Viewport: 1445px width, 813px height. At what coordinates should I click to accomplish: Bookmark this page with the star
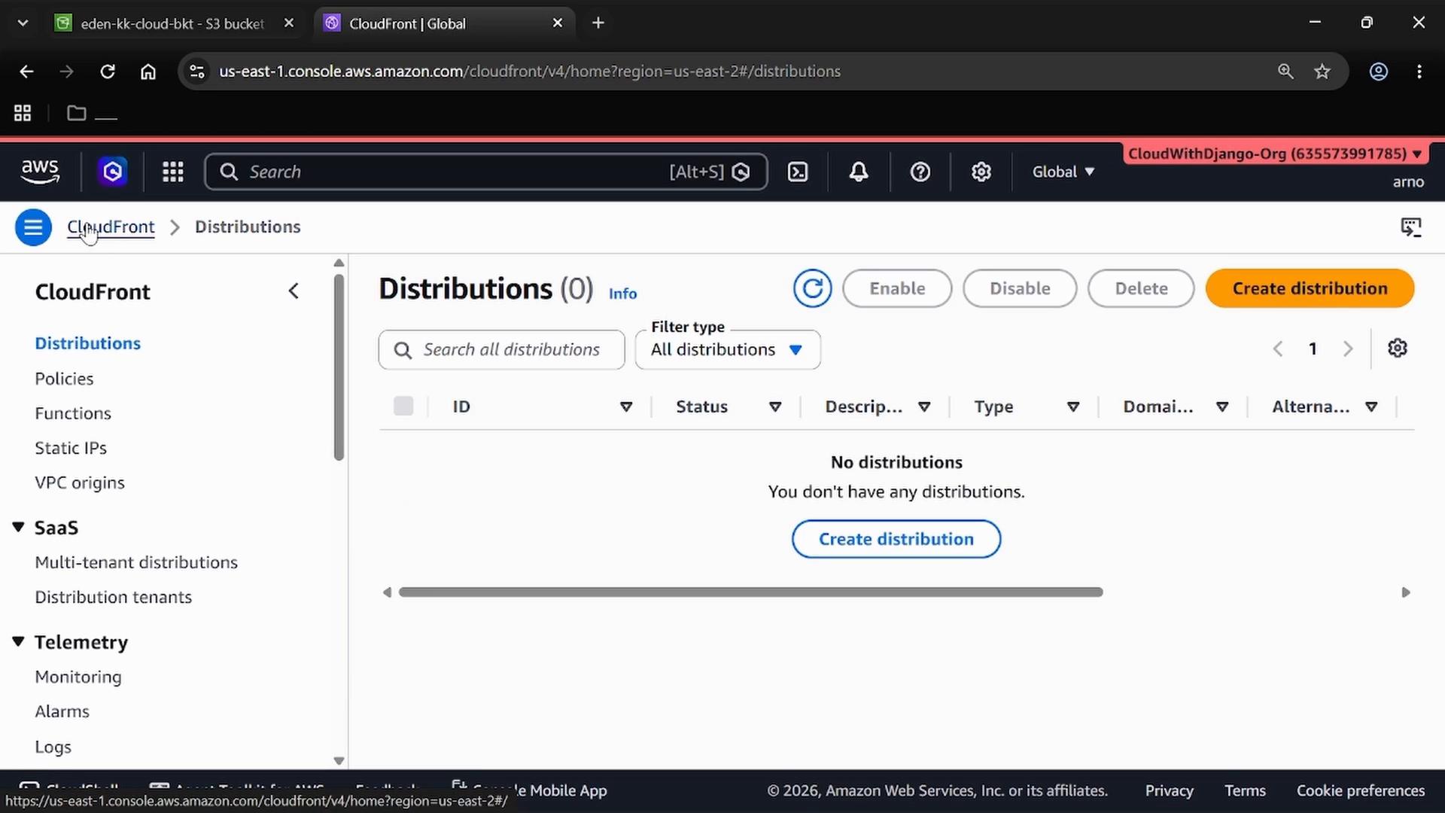pos(1322,72)
